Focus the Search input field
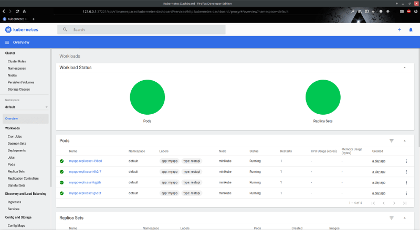 point(141,30)
